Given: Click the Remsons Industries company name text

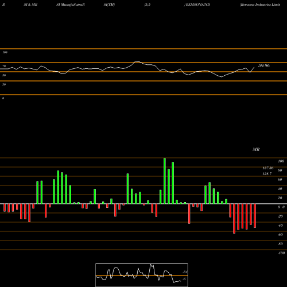Looking at the screenshot, I should coord(260,5).
